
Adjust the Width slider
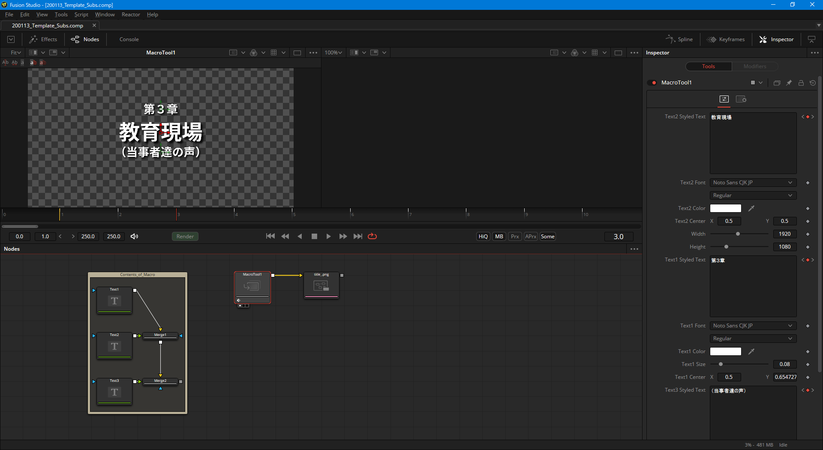(738, 234)
